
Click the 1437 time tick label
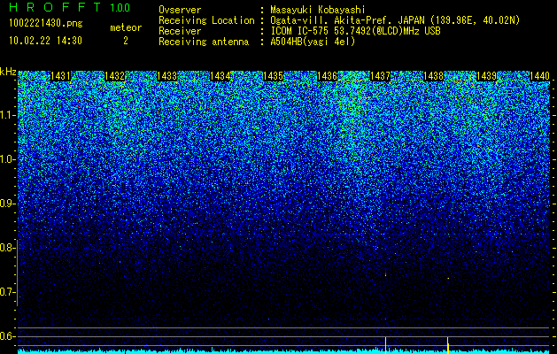(x=380, y=76)
